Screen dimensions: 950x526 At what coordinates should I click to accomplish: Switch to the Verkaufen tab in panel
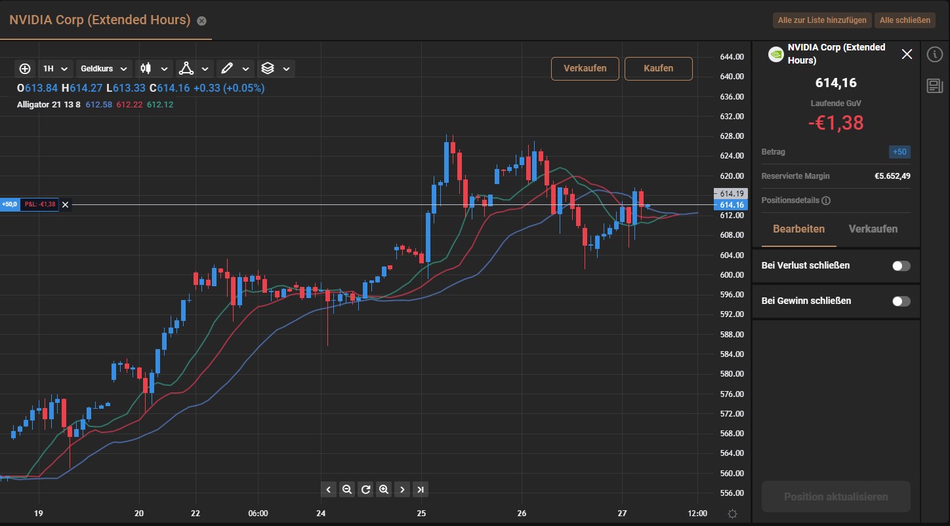tap(873, 229)
